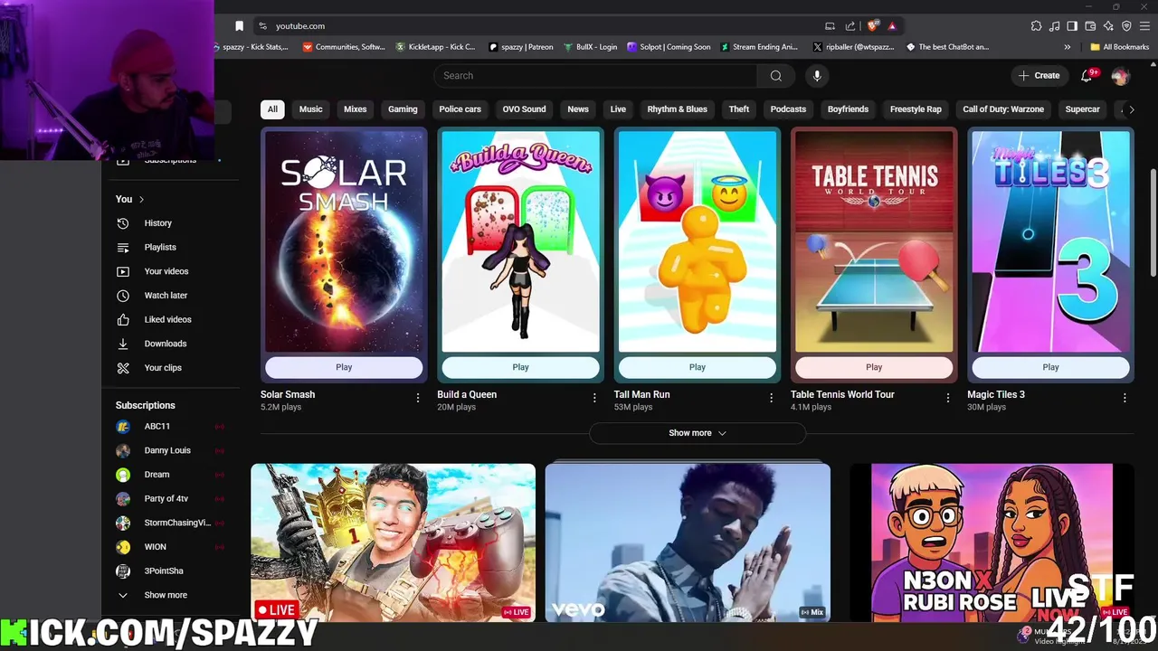The height and width of the screenshot is (651, 1158).
Task: Play the Build a Queen game
Action: pyautogui.click(x=520, y=367)
